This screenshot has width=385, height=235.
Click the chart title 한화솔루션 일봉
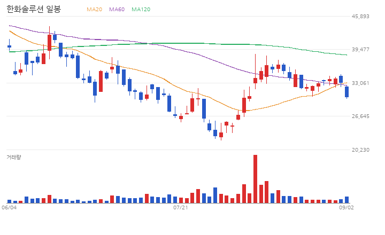[34, 9]
